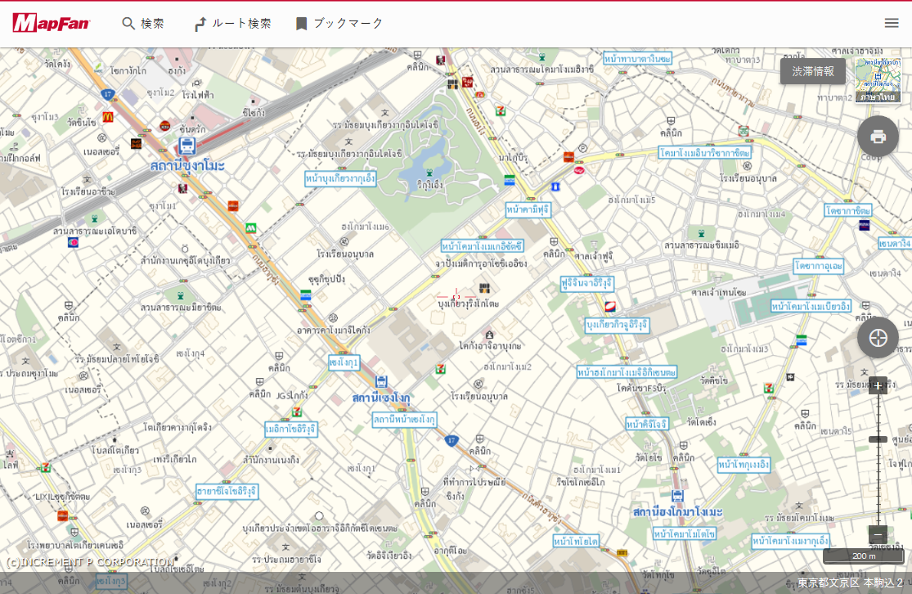
Task: Click the สวนสาธารณะชิมเมอิ park icon
Action: (x=702, y=234)
